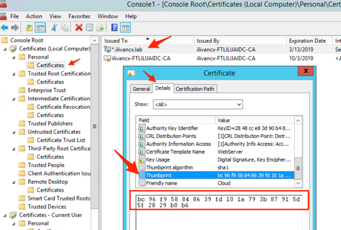The height and width of the screenshot is (230, 341).
Task: Click the Value column header
Action: pos(255,120)
